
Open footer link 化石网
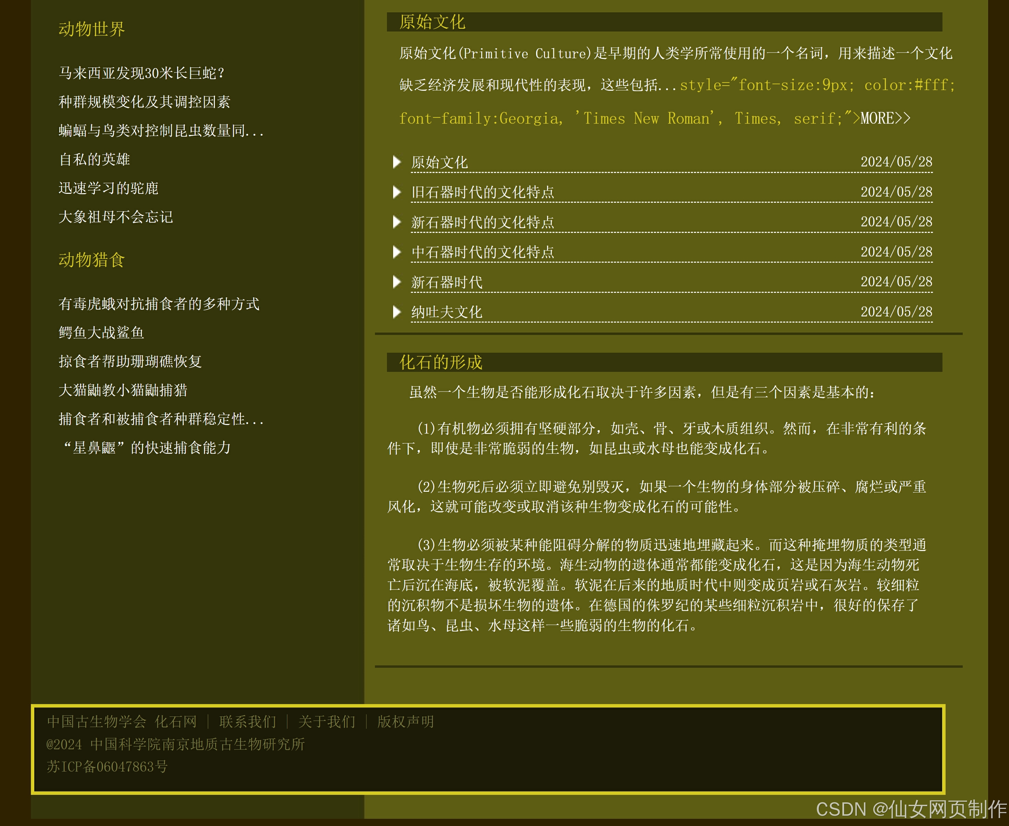(176, 722)
